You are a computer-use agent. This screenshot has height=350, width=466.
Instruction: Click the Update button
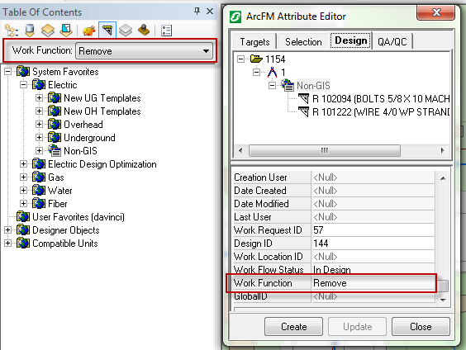[x=357, y=327]
